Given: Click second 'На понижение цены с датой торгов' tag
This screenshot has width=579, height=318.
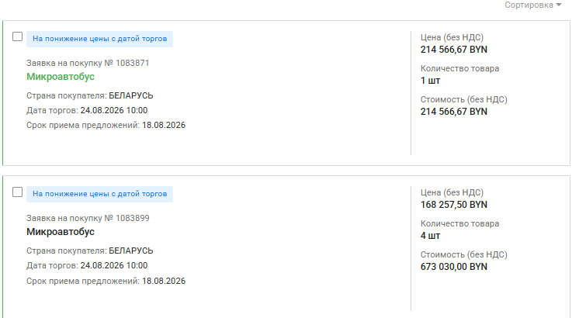Looking at the screenshot, I should 99,194.
